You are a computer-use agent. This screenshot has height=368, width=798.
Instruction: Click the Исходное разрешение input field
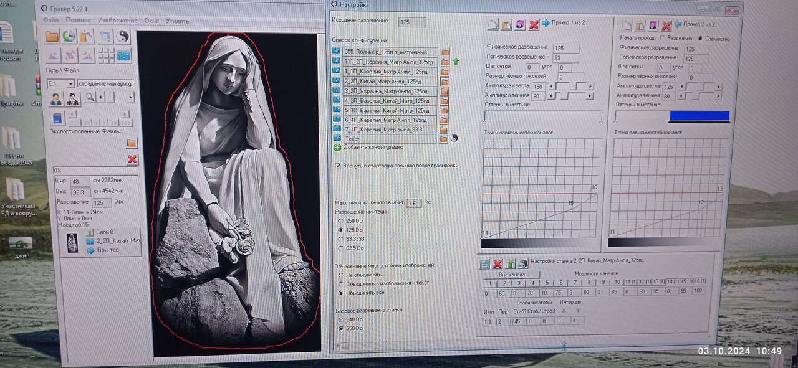(x=412, y=22)
